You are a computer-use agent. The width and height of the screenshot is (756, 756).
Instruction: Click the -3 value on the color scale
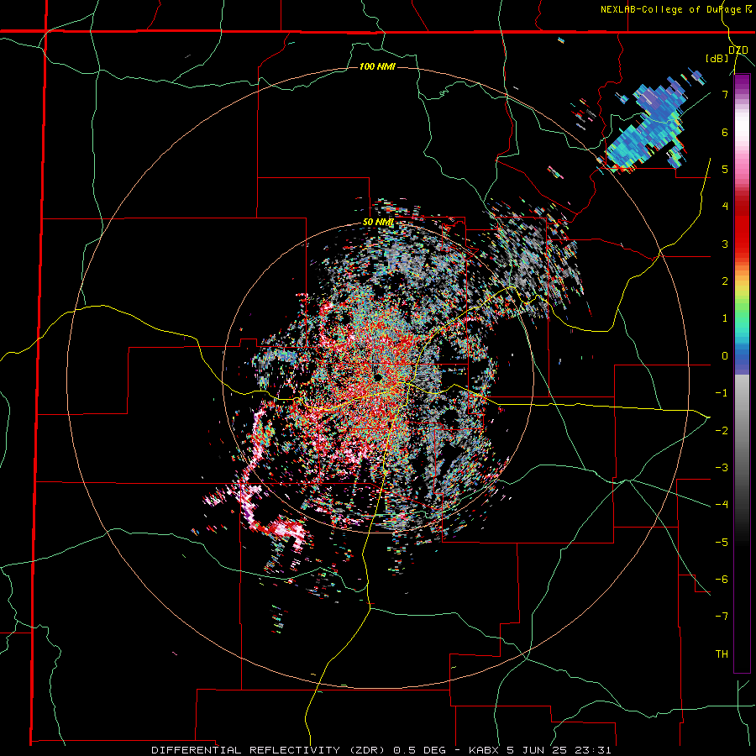click(x=722, y=467)
